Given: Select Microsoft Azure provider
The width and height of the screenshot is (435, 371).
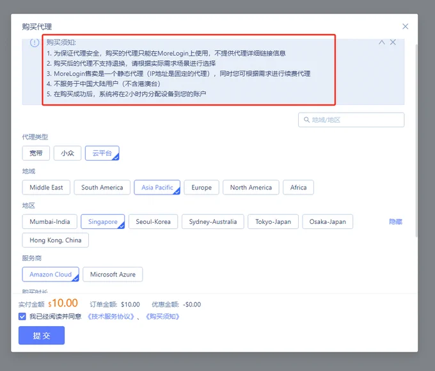Looking at the screenshot, I should pyautogui.click(x=113, y=274).
